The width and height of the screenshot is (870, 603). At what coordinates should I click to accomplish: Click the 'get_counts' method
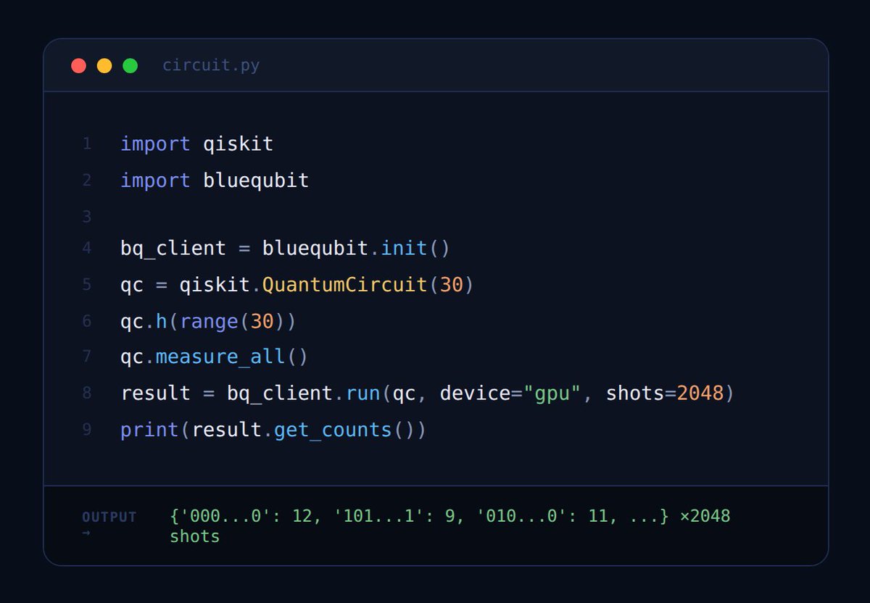tap(333, 430)
